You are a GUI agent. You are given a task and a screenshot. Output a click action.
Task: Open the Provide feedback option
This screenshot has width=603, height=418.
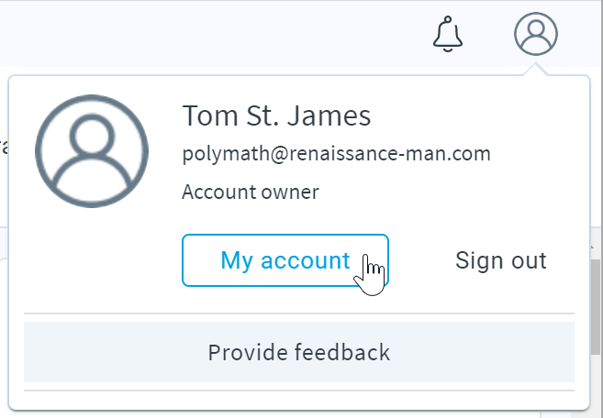pos(299,352)
